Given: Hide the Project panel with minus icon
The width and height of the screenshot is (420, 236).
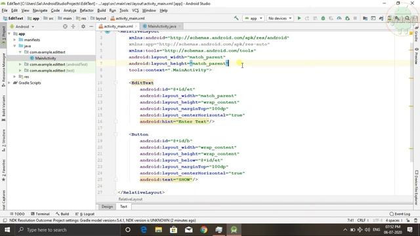Looking at the screenshot, I should click(x=91, y=26).
